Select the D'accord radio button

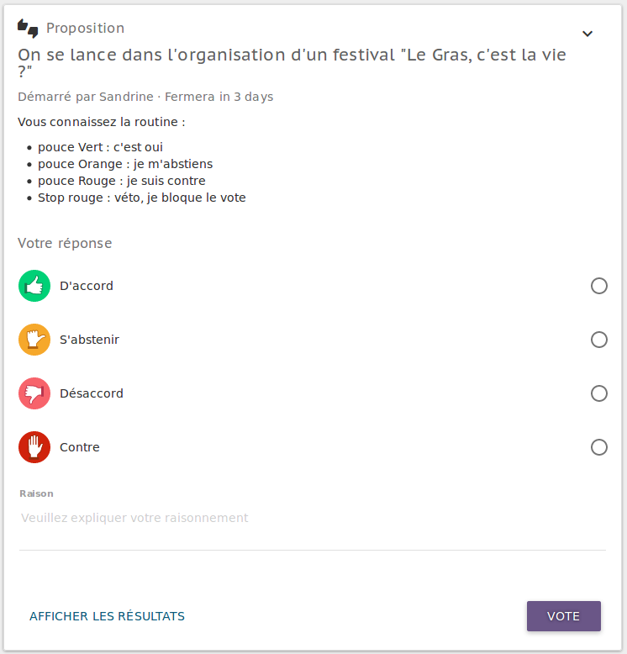[598, 286]
